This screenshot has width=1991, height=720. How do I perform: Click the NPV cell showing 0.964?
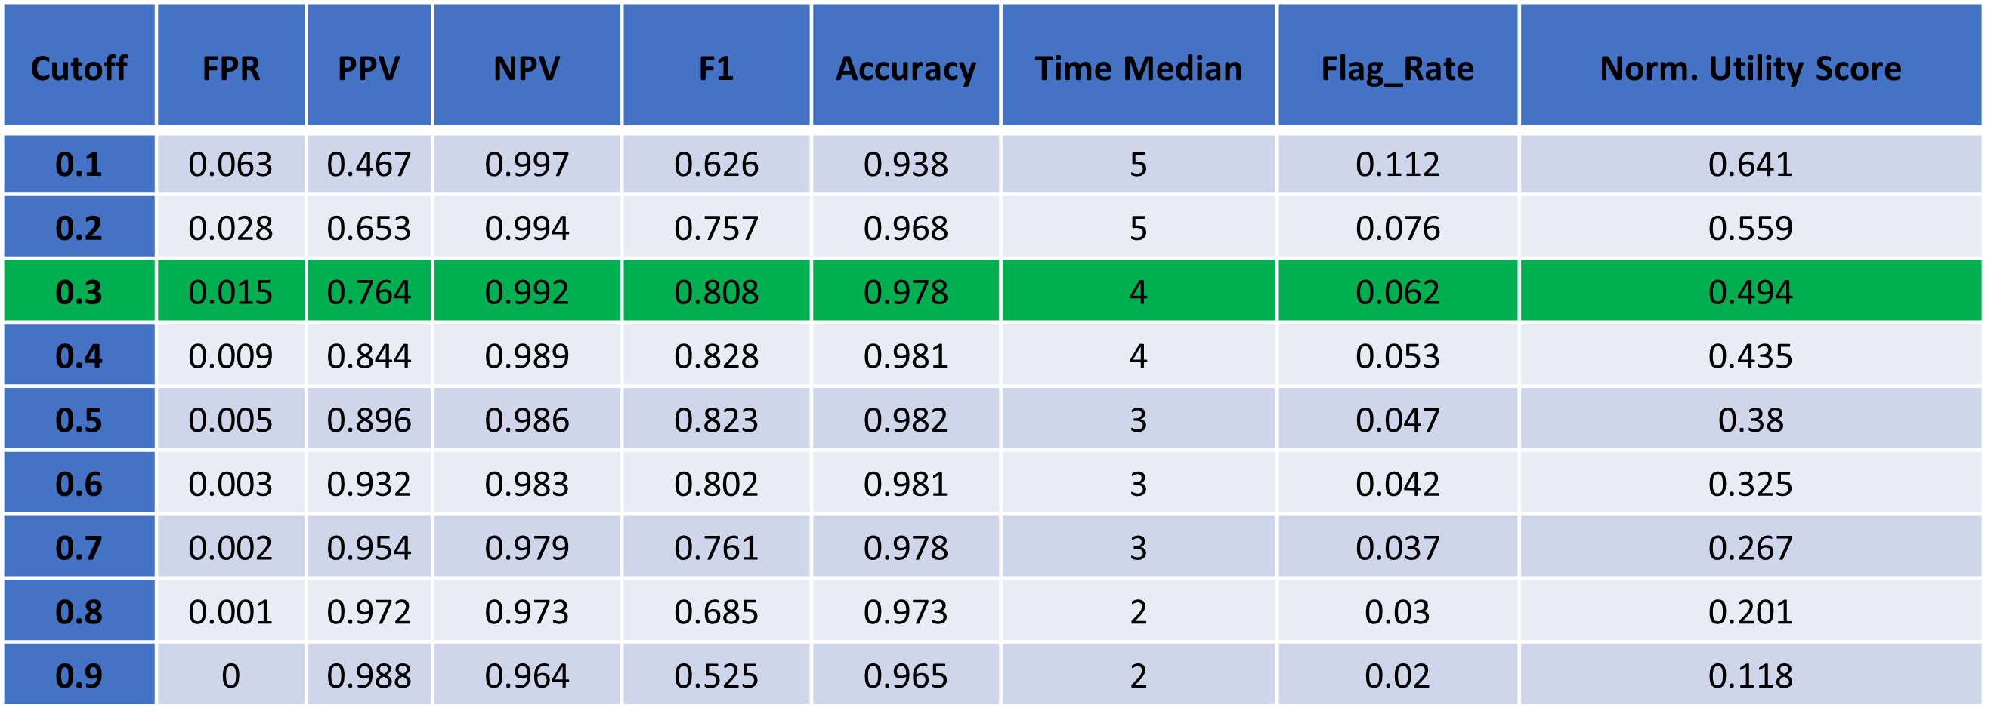(527, 675)
